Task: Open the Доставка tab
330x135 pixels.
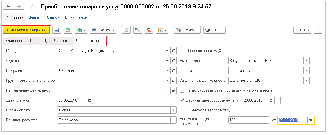Action: 62,41
